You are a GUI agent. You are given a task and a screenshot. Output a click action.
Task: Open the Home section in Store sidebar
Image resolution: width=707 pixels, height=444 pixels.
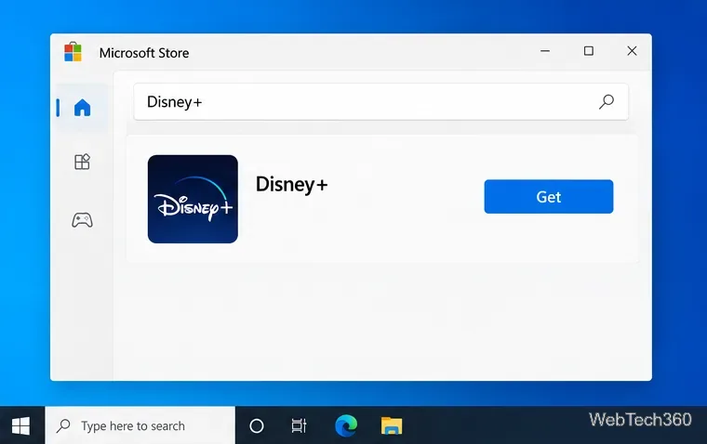pyautogui.click(x=82, y=108)
